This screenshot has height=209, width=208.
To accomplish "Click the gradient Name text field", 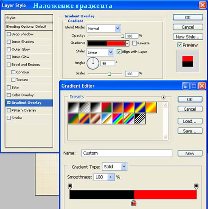I will 127,153.
